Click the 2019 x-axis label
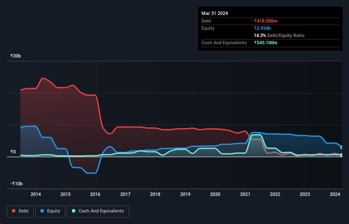The height and width of the screenshot is (224, 349). click(185, 194)
